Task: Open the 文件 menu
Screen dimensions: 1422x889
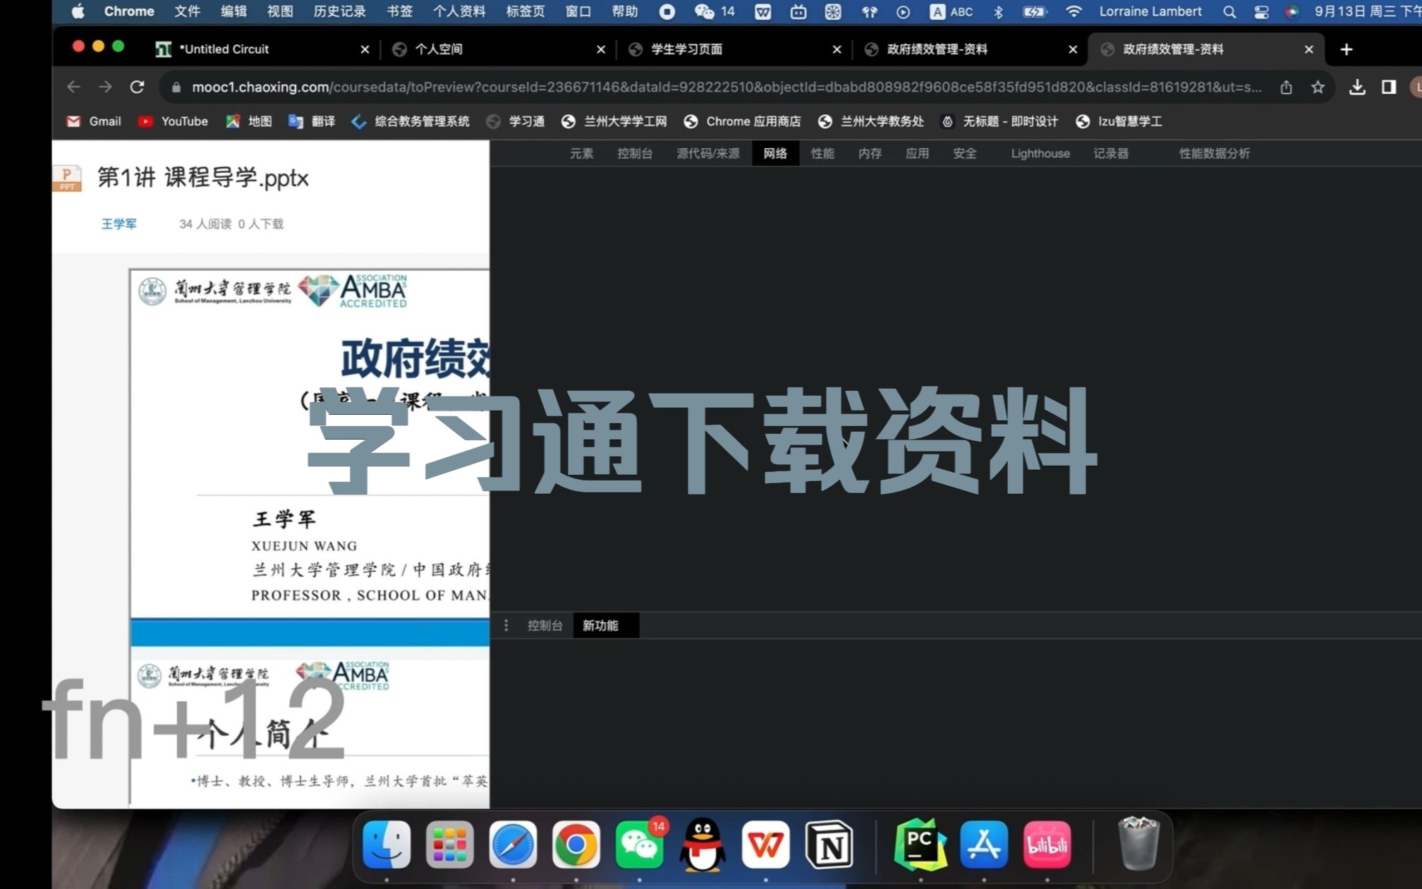Action: tap(187, 11)
